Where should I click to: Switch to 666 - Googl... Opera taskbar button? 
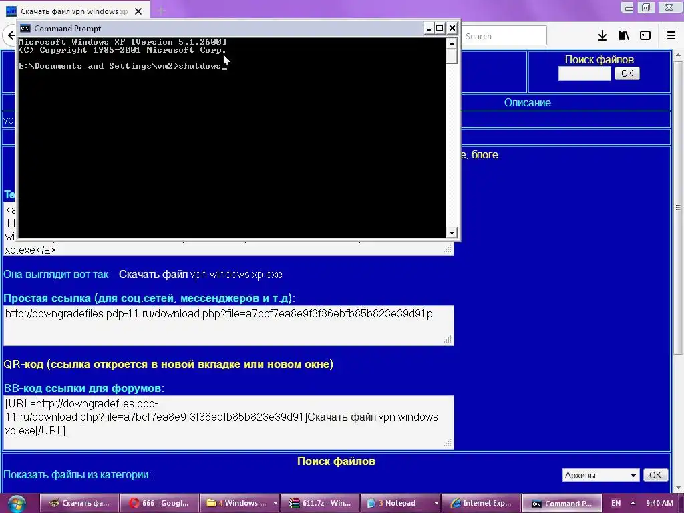coord(159,503)
